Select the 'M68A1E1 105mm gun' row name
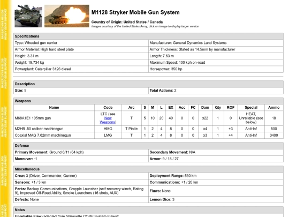Image resolution: width=289 pixels, height=217 pixels. point(54,118)
